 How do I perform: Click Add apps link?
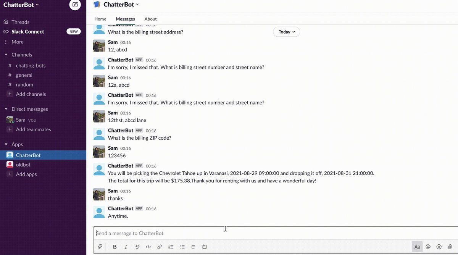point(26,174)
